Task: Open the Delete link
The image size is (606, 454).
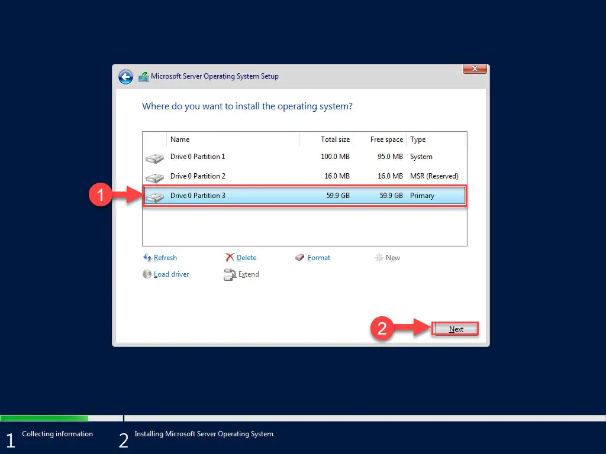Action: click(246, 258)
